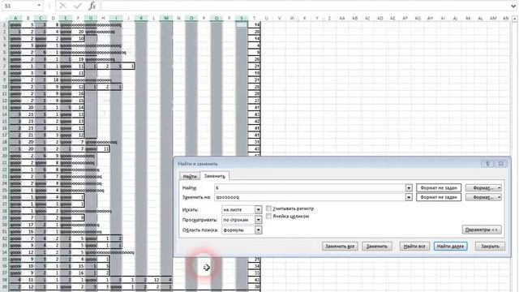Click the confirm entry checkmark in formula bar
This screenshot has width=519, height=292.
(78, 6)
